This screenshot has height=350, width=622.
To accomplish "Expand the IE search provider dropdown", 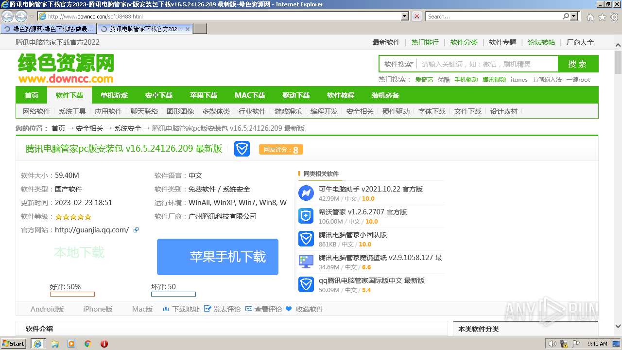I will pos(574,16).
